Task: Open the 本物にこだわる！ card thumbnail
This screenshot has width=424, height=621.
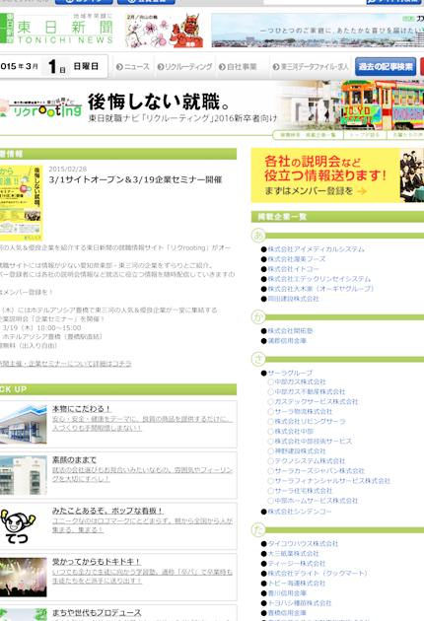Action: pyautogui.click(x=23, y=424)
